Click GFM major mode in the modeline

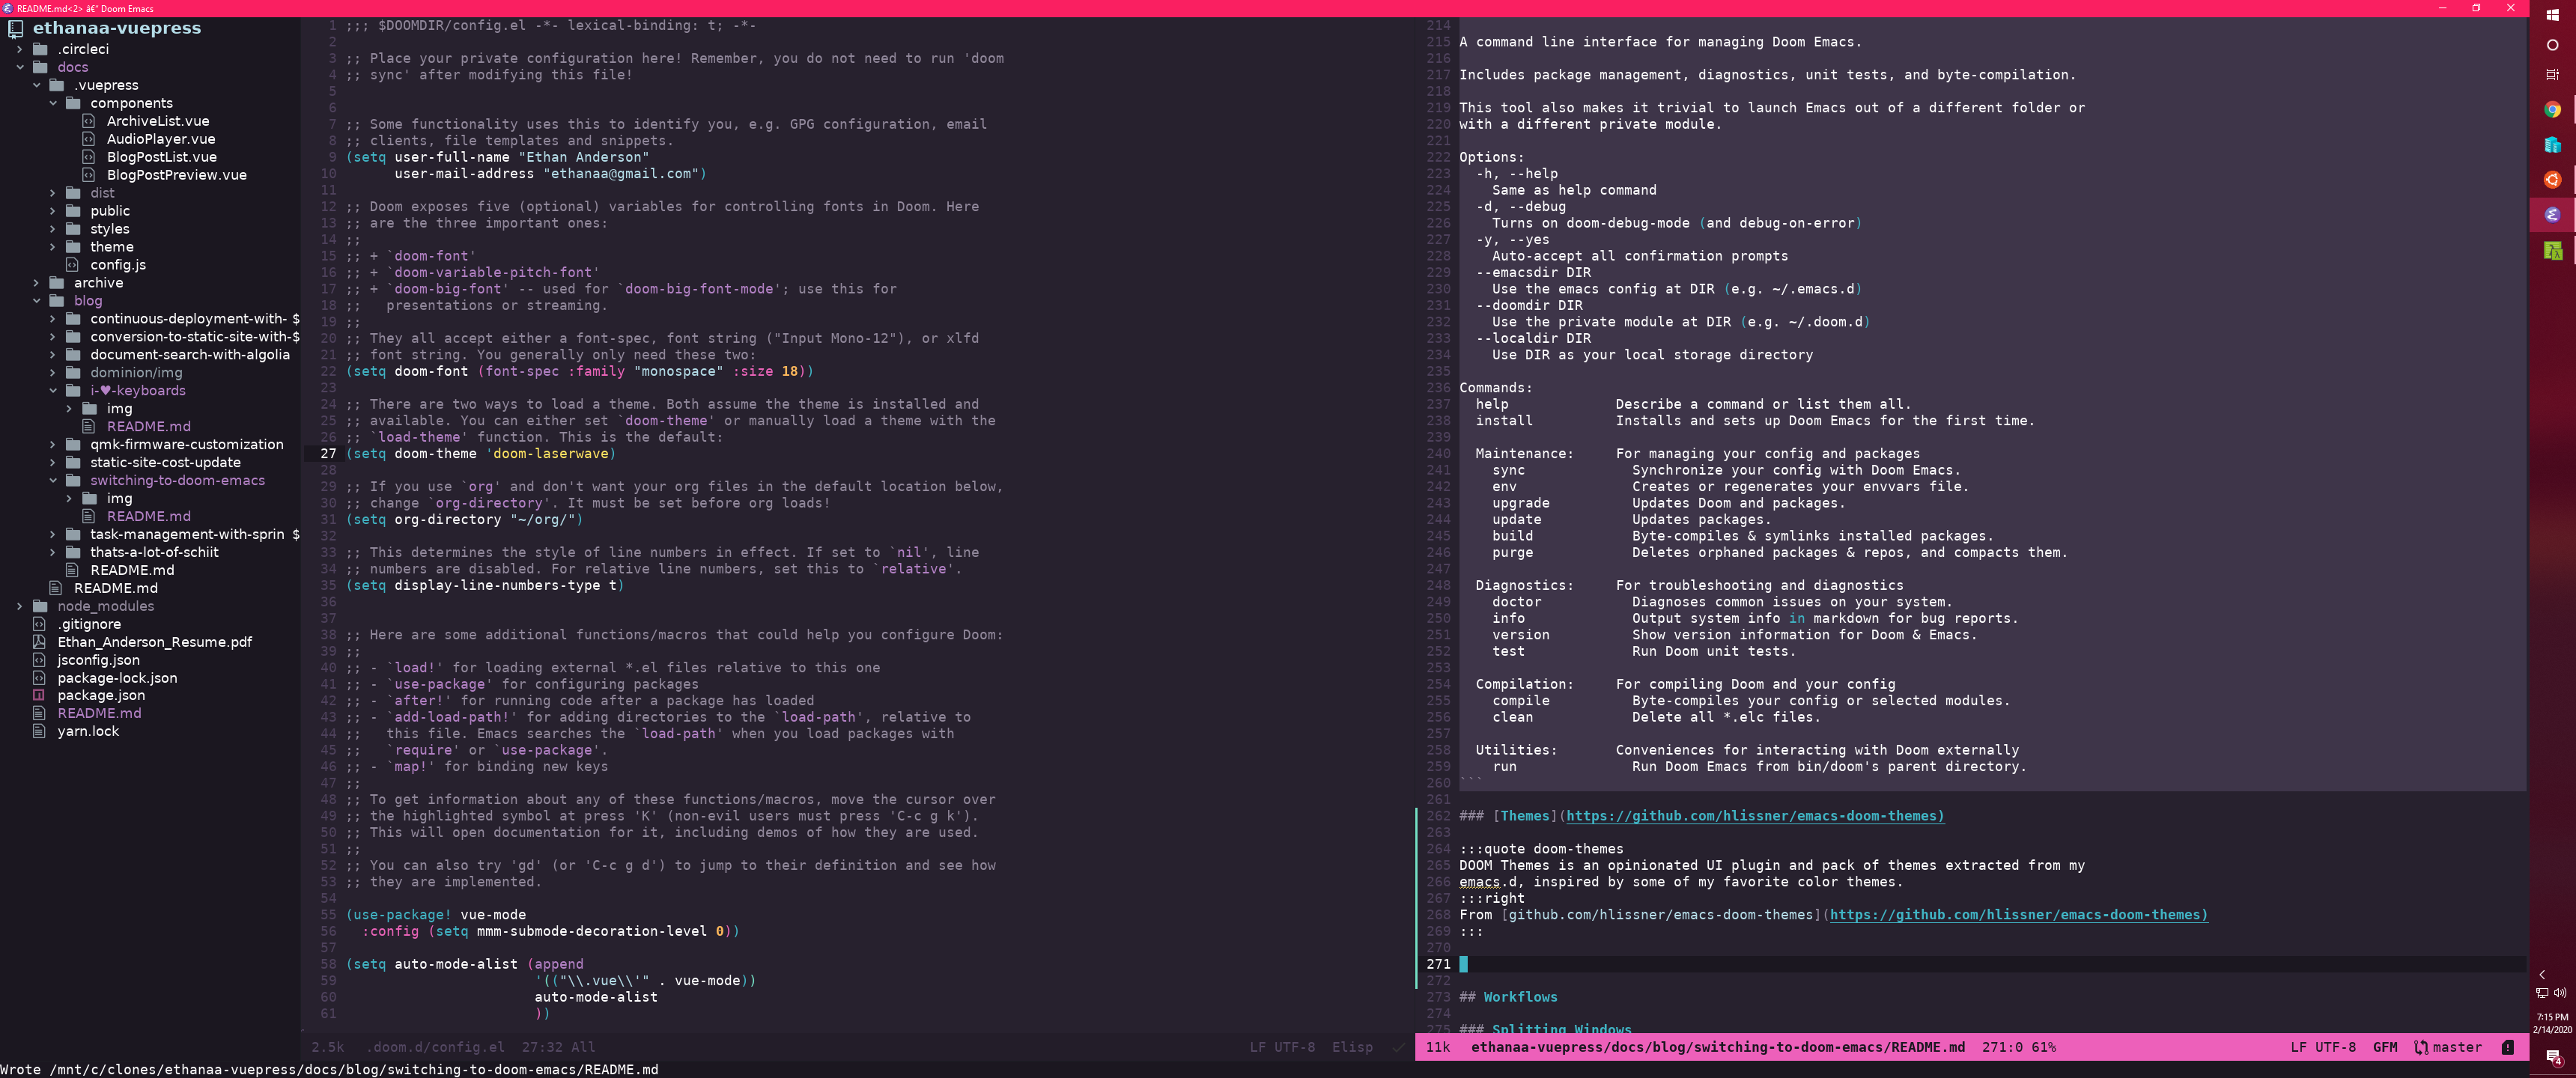pos(2385,1047)
